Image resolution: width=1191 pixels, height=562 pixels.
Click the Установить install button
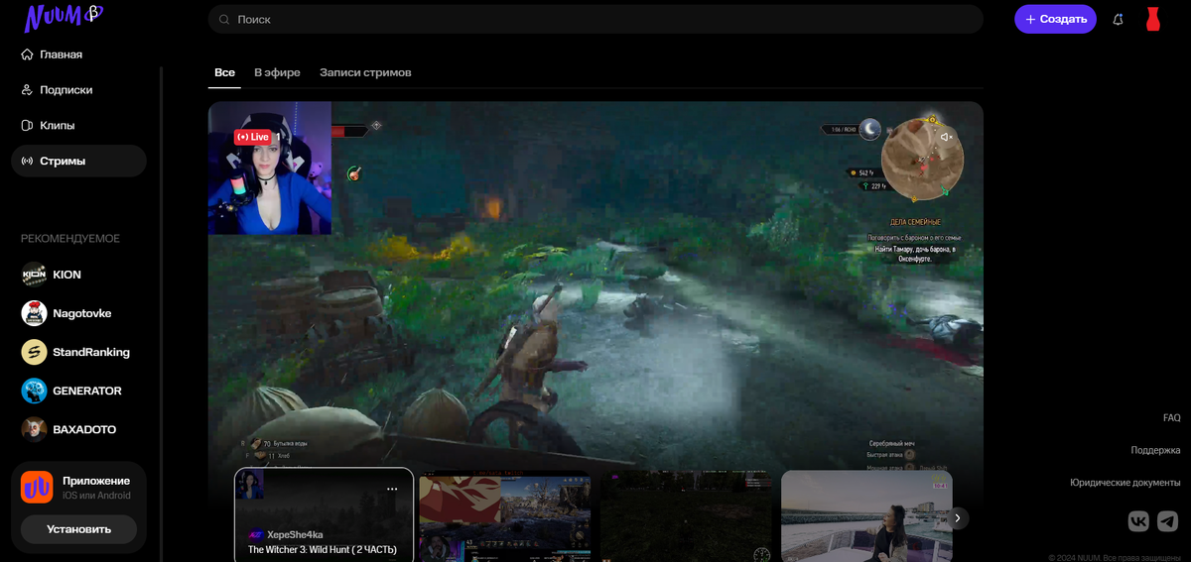(78, 529)
